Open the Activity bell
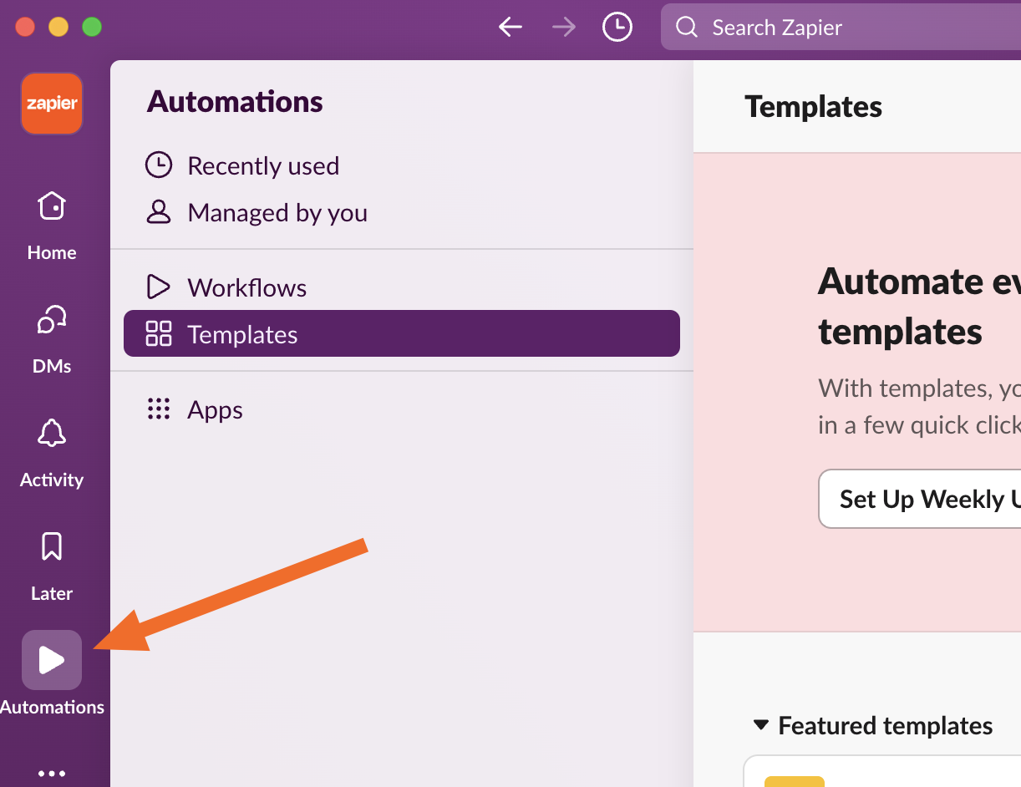This screenshot has height=787, width=1021. [x=52, y=451]
